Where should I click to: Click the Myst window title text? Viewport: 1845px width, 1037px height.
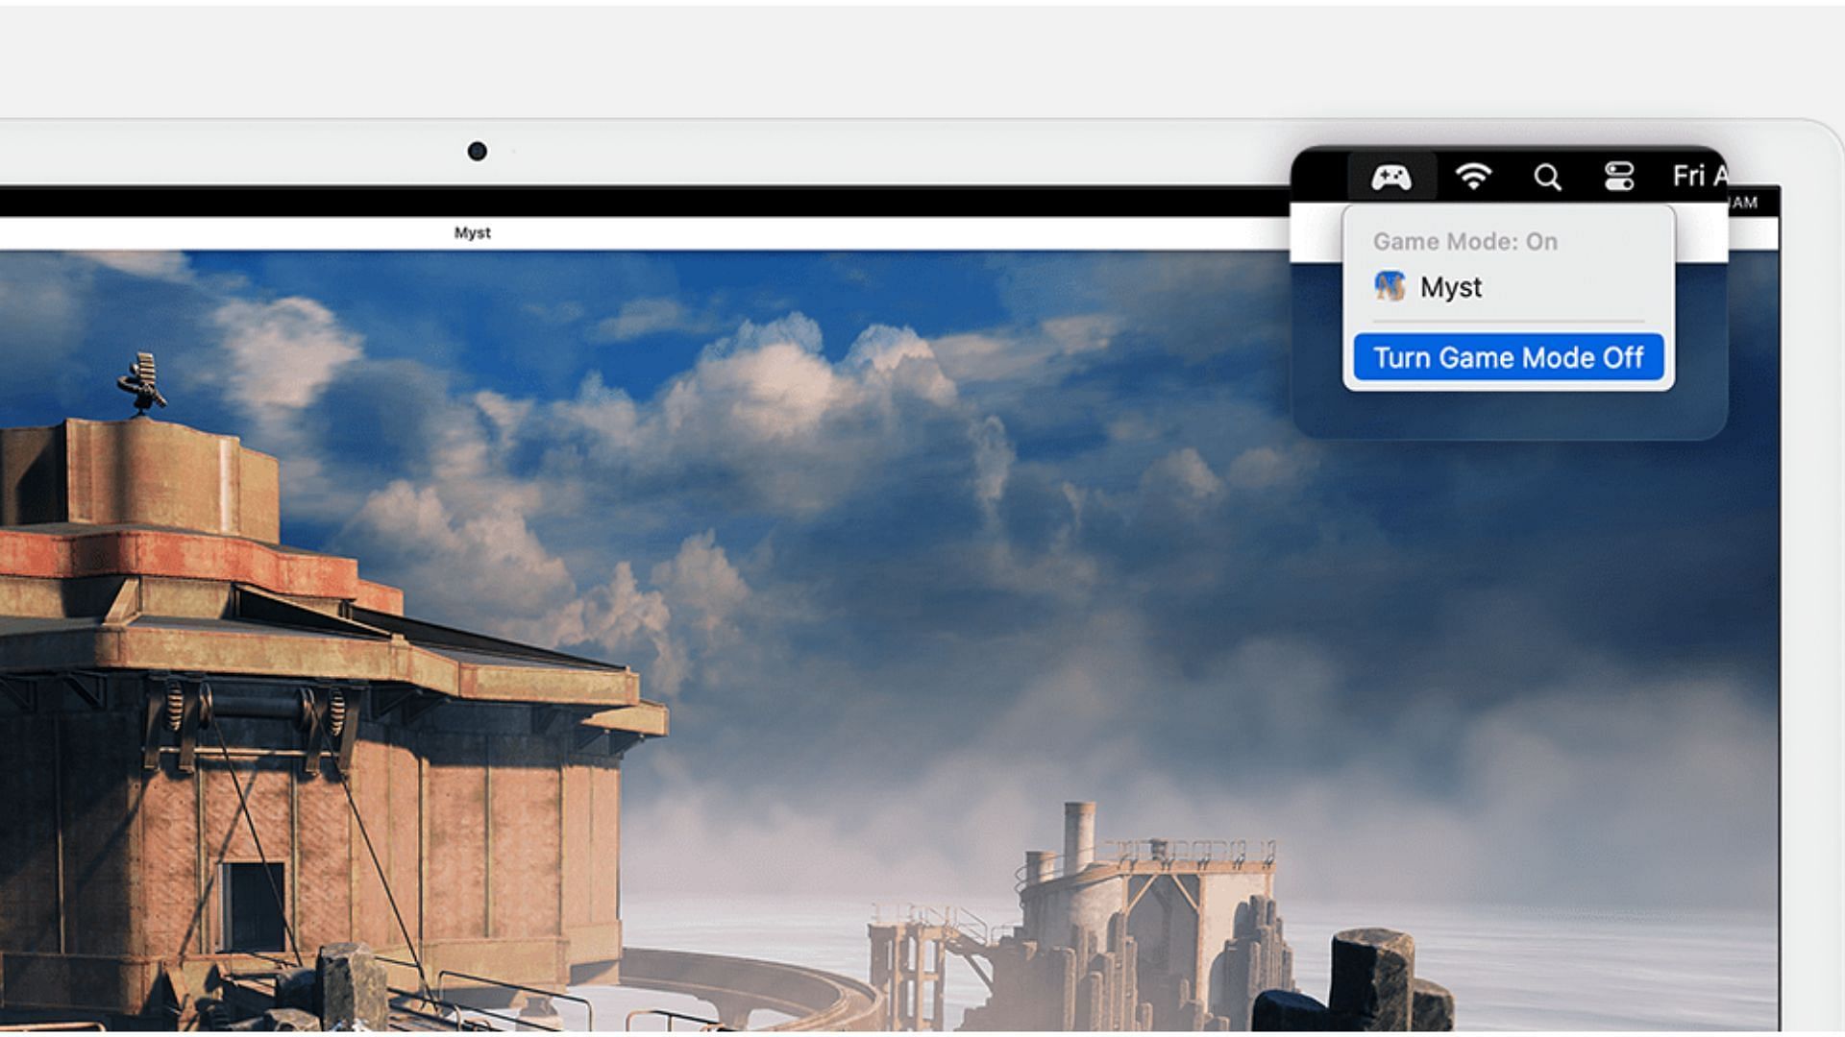(x=472, y=233)
